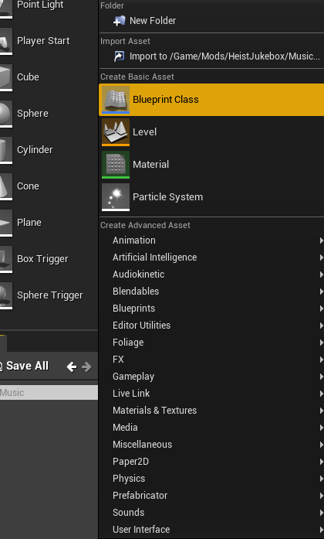Expand the Foliage submenu
The height and width of the screenshot is (539, 324).
[x=211, y=343]
